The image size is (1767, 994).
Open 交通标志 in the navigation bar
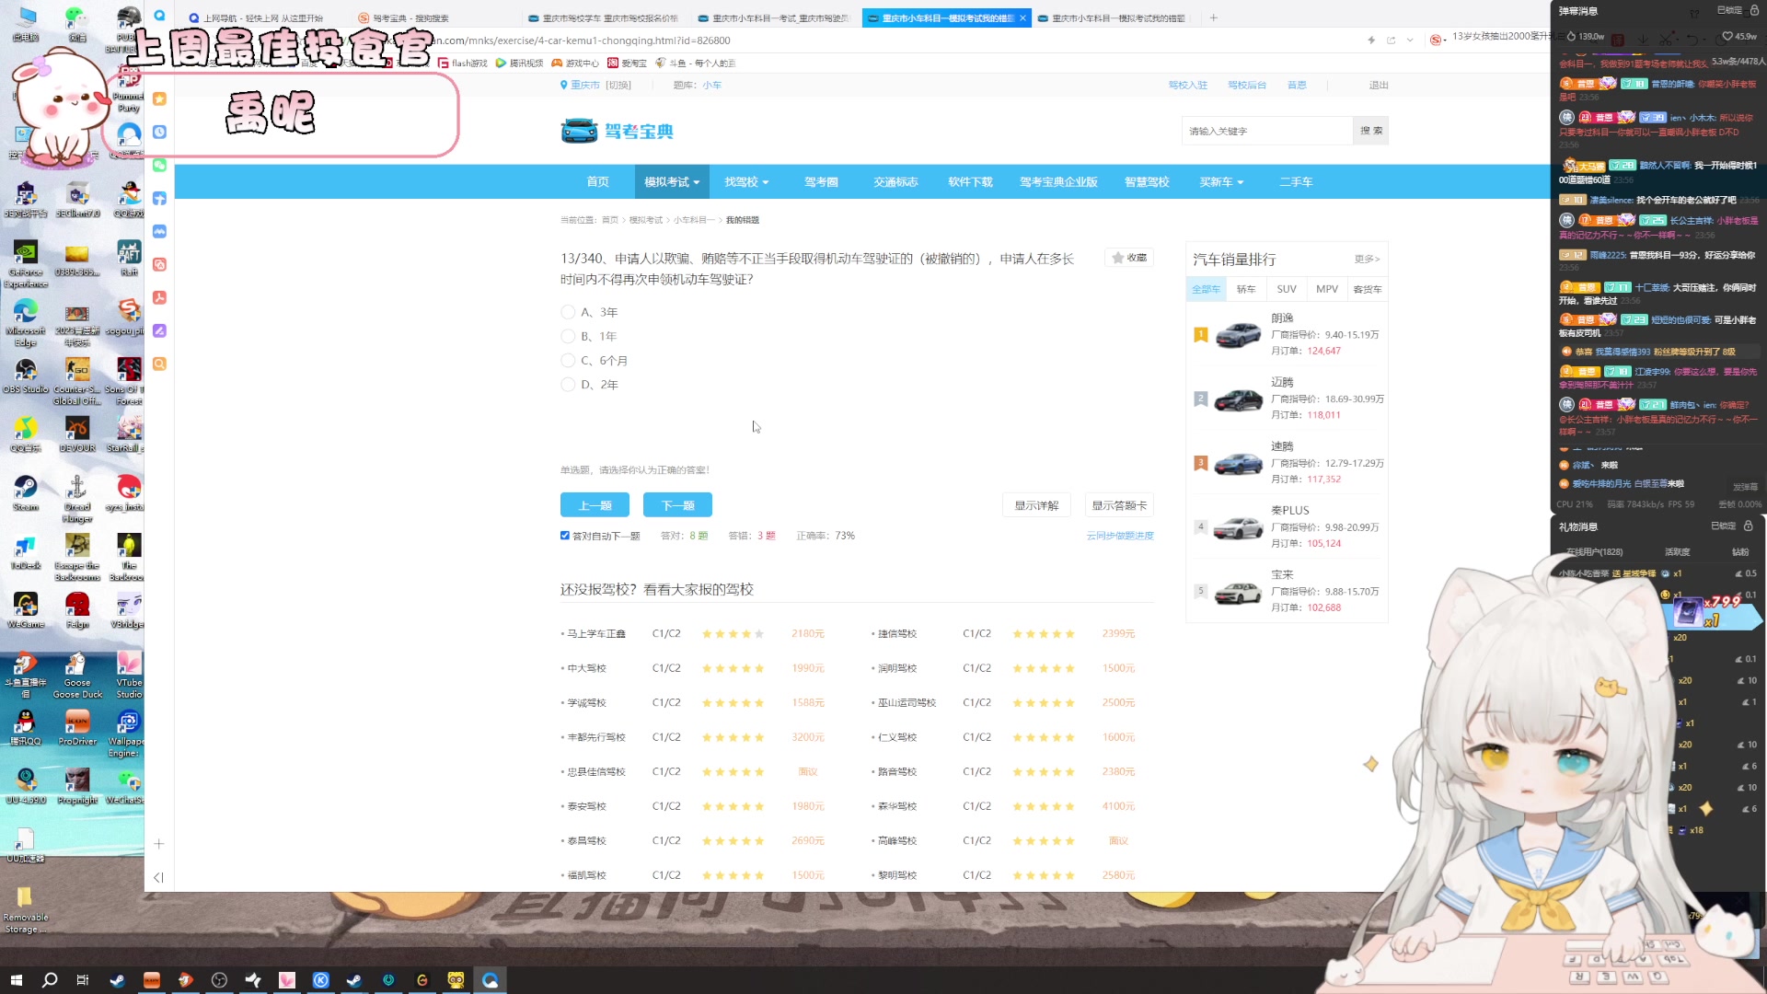pyautogui.click(x=895, y=182)
